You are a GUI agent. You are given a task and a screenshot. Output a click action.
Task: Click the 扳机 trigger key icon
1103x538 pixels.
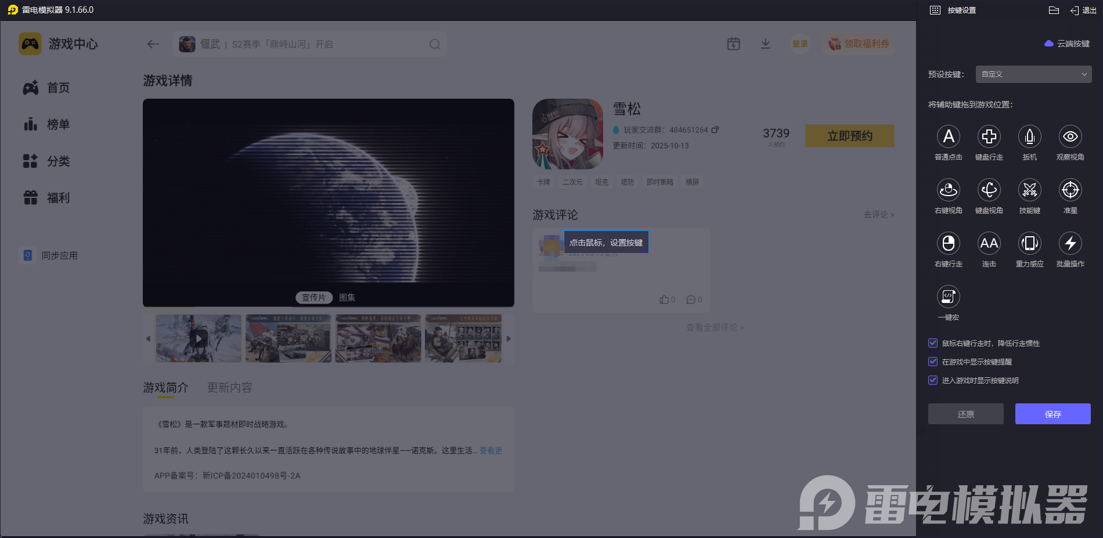pos(1029,137)
